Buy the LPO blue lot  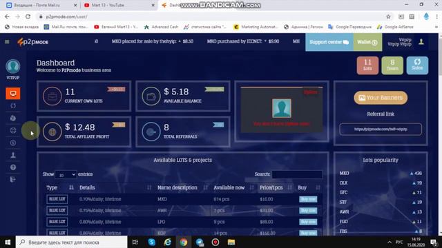pos(308,222)
